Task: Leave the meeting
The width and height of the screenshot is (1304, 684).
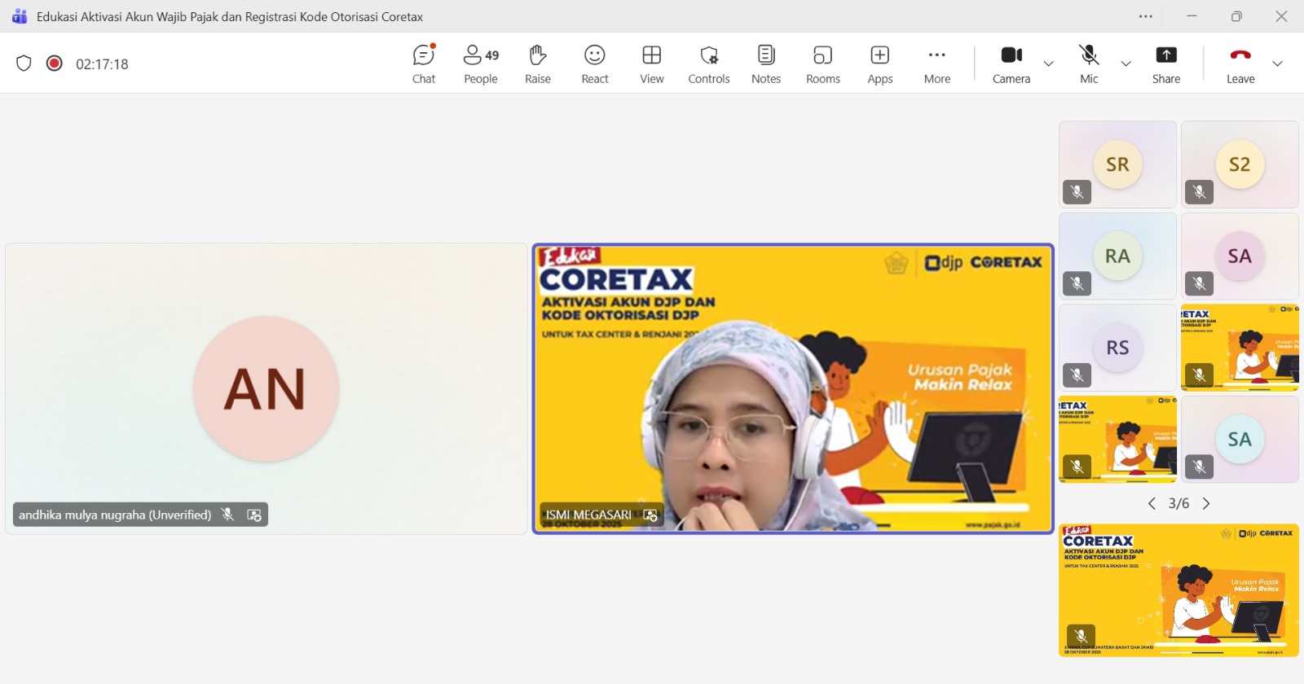Action: pos(1240,64)
